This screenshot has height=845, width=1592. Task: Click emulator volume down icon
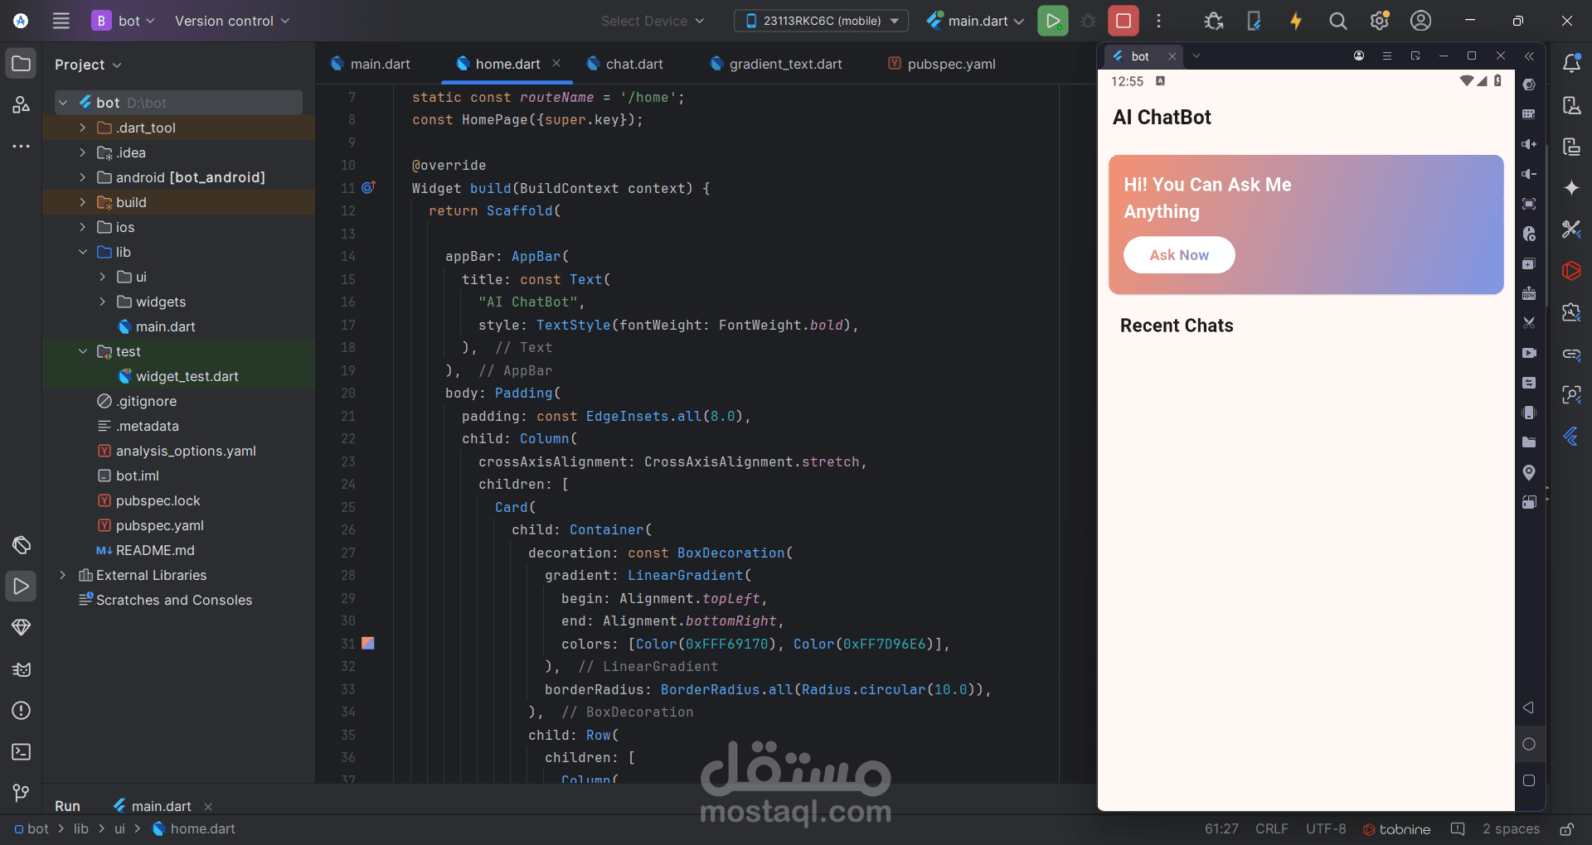[1529, 174]
